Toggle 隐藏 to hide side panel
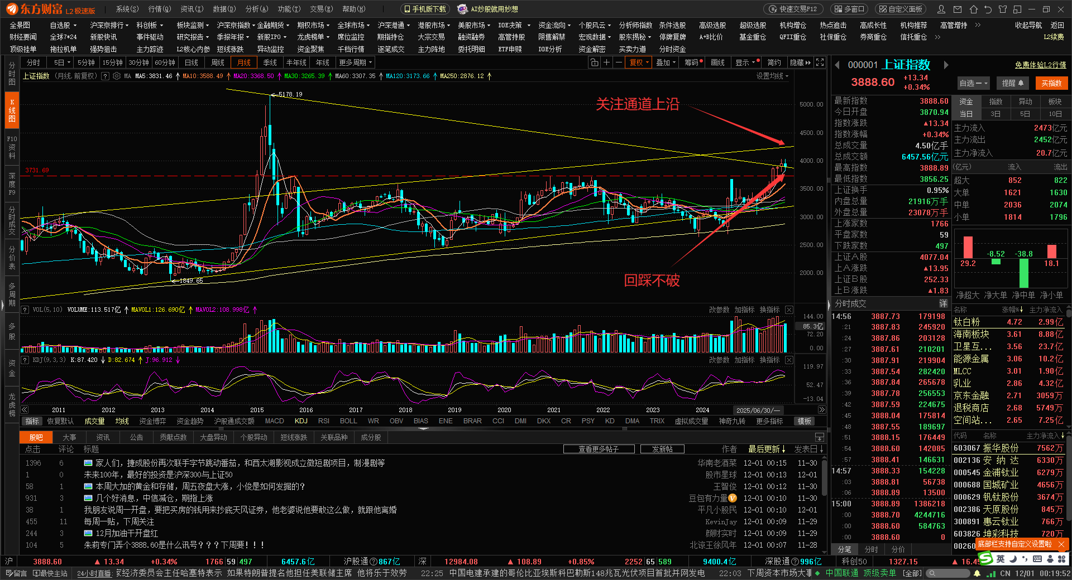 (800, 62)
